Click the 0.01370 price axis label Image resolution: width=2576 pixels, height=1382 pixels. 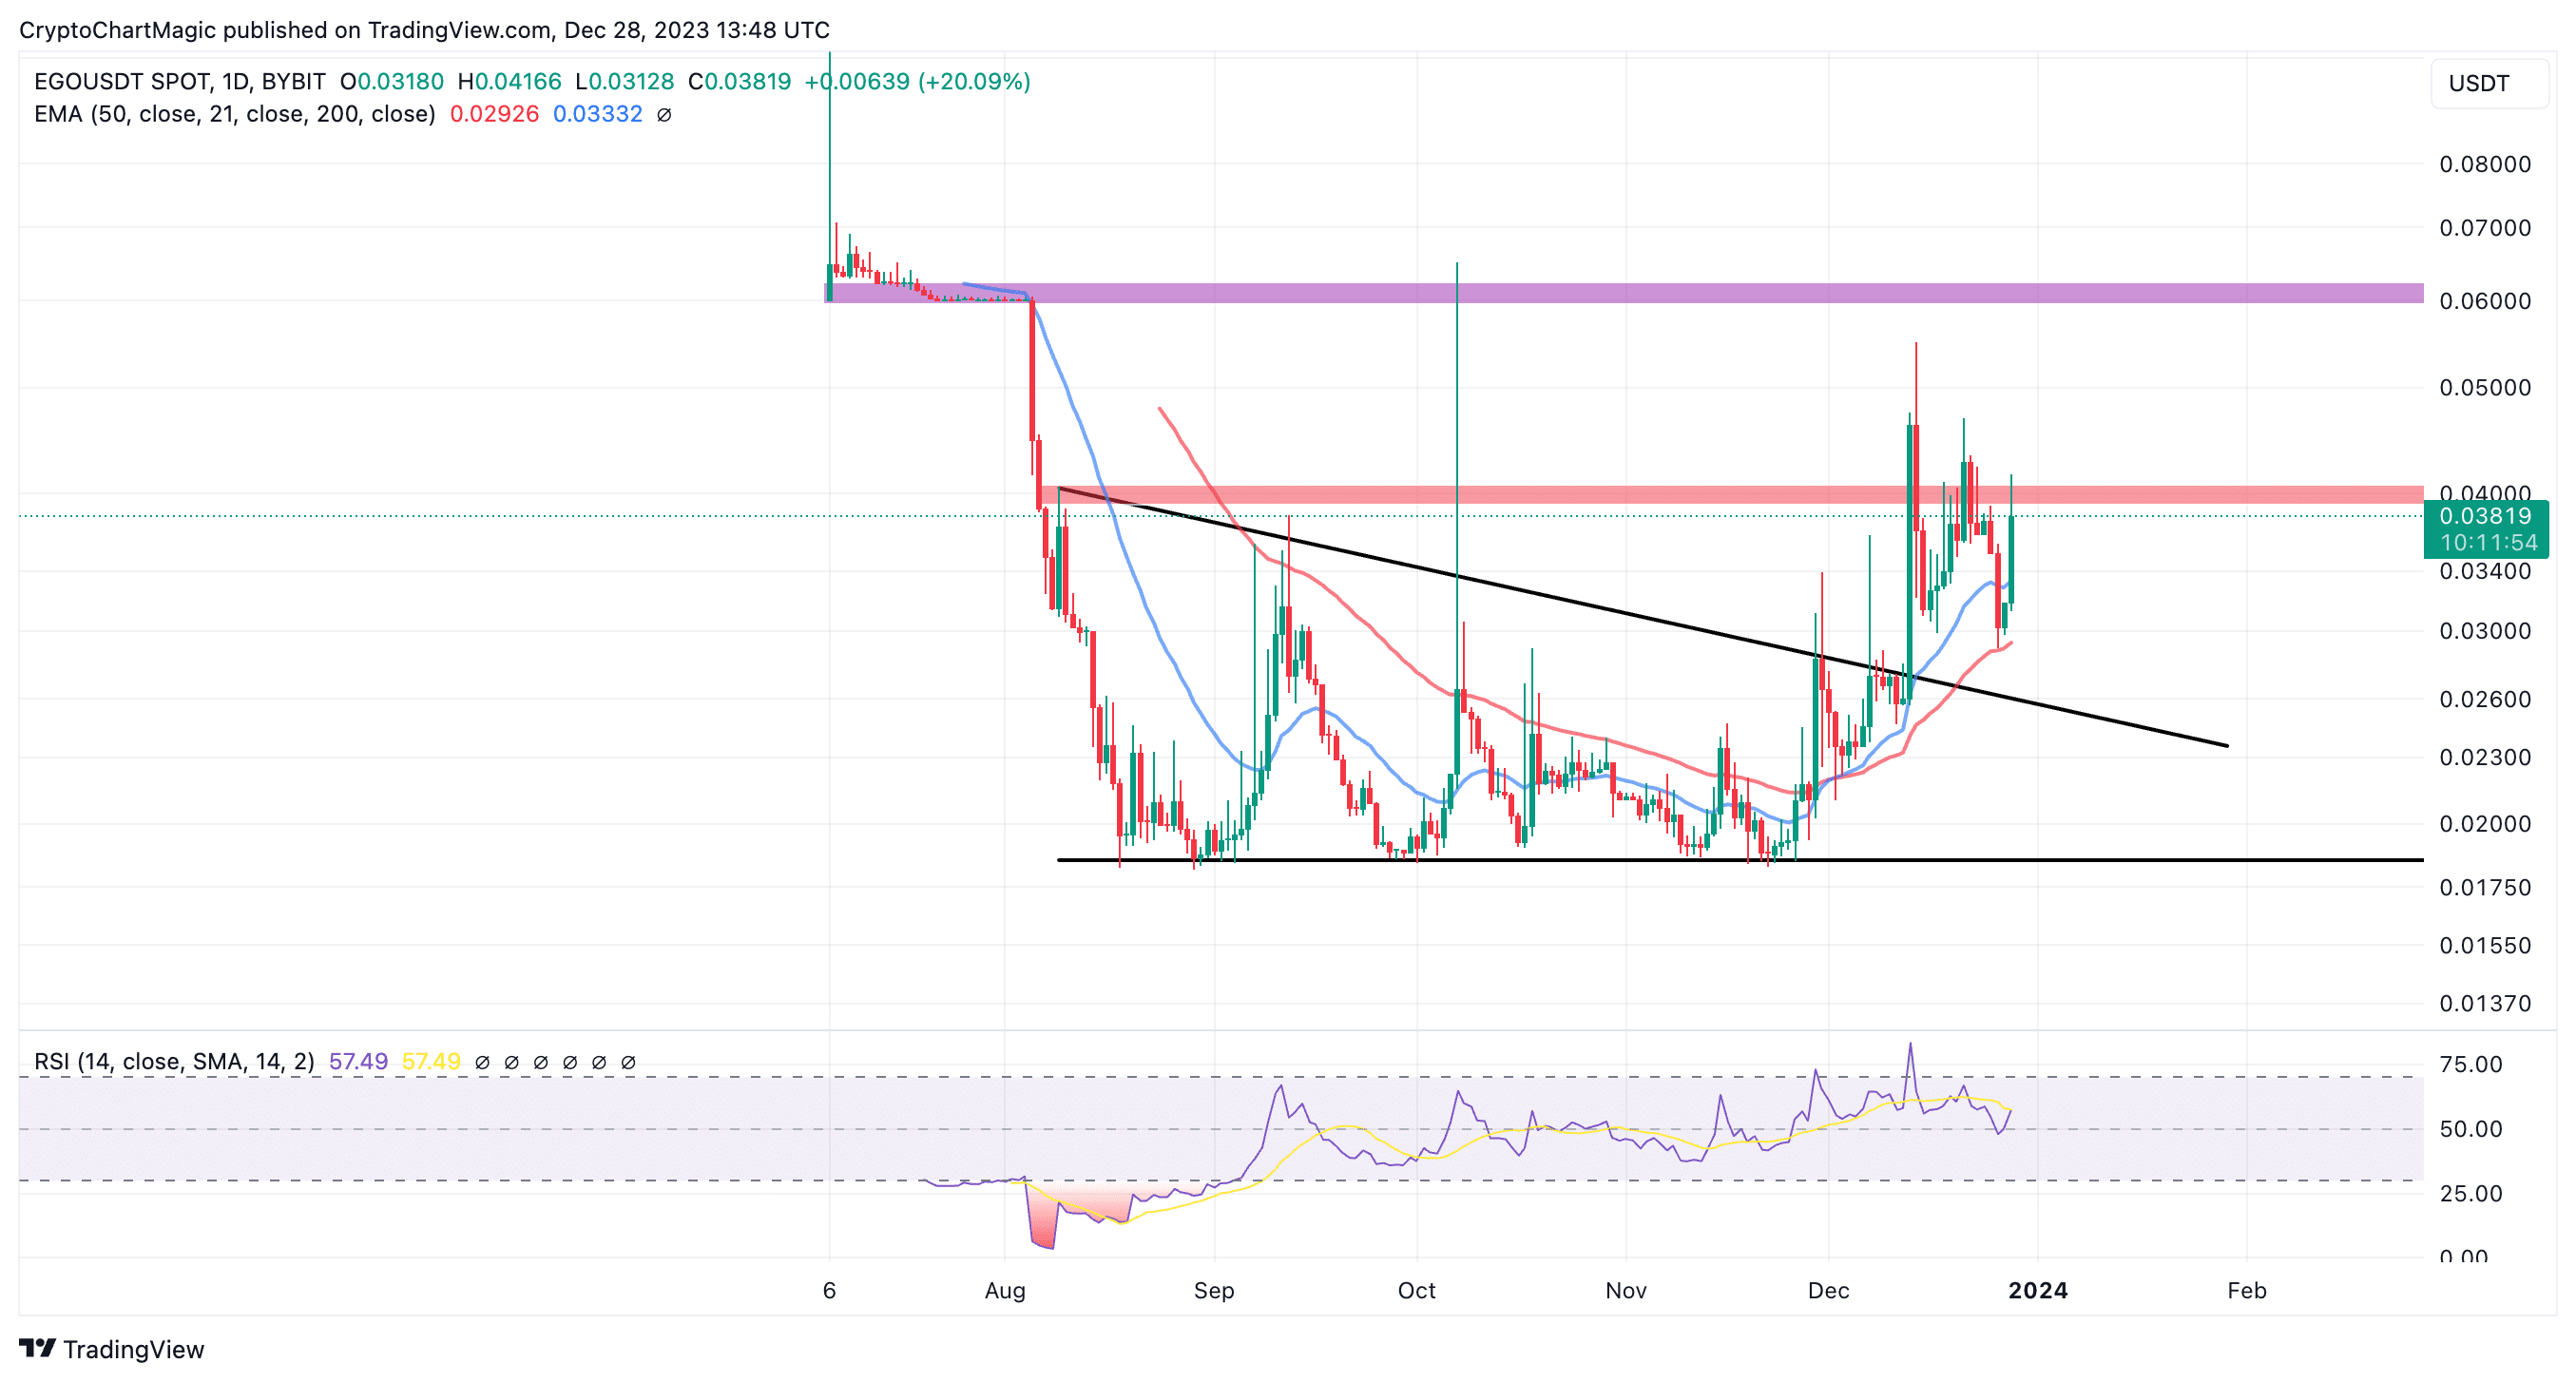2485,1003
